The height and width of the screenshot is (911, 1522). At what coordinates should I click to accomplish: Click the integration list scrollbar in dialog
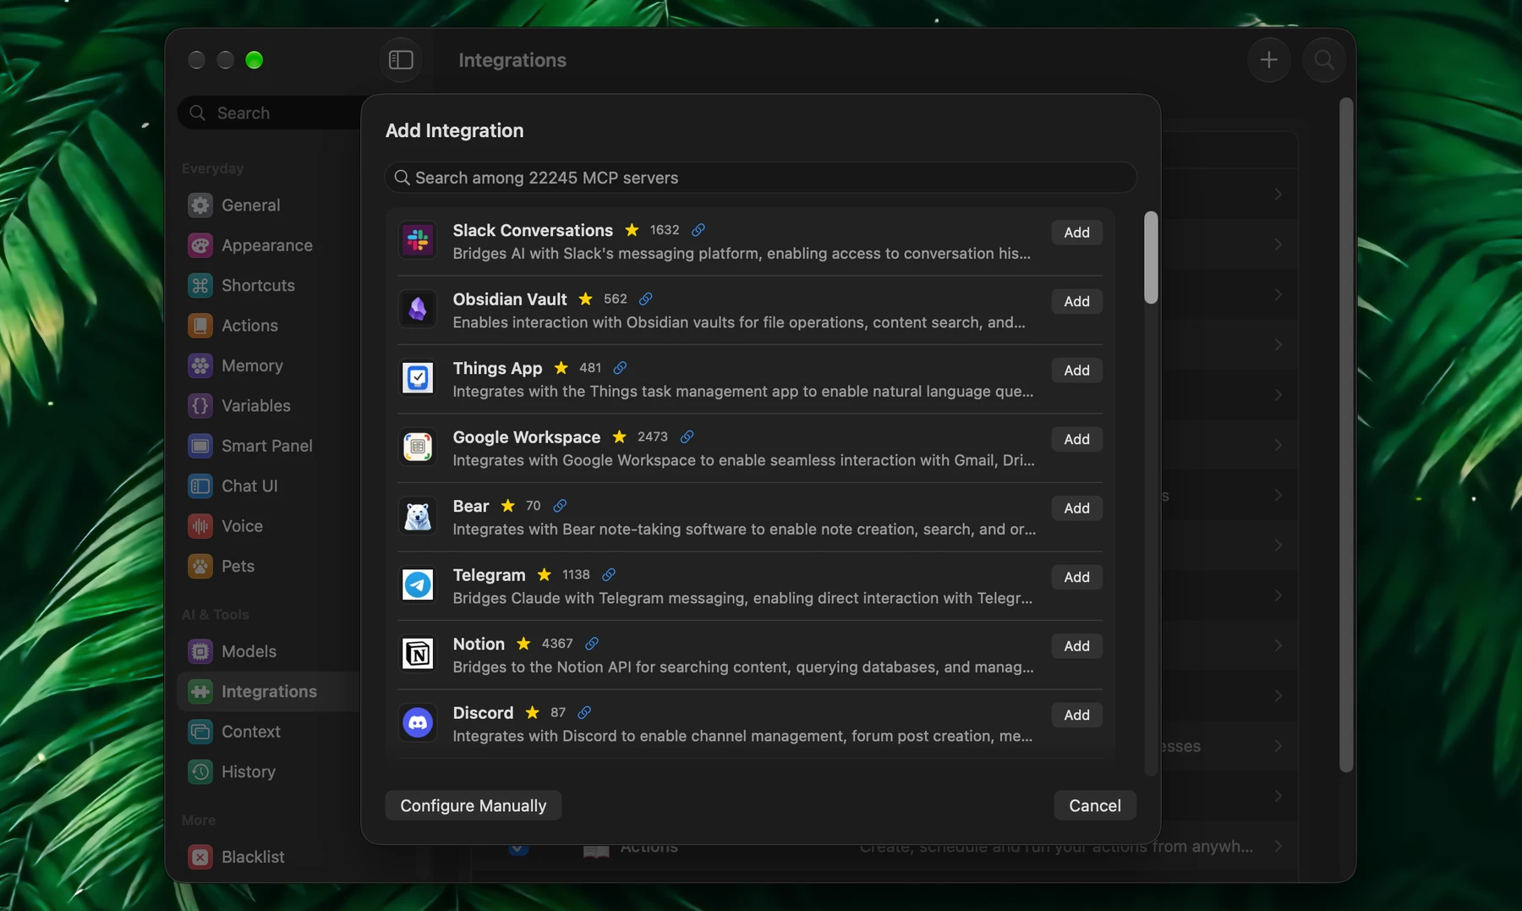click(x=1150, y=258)
